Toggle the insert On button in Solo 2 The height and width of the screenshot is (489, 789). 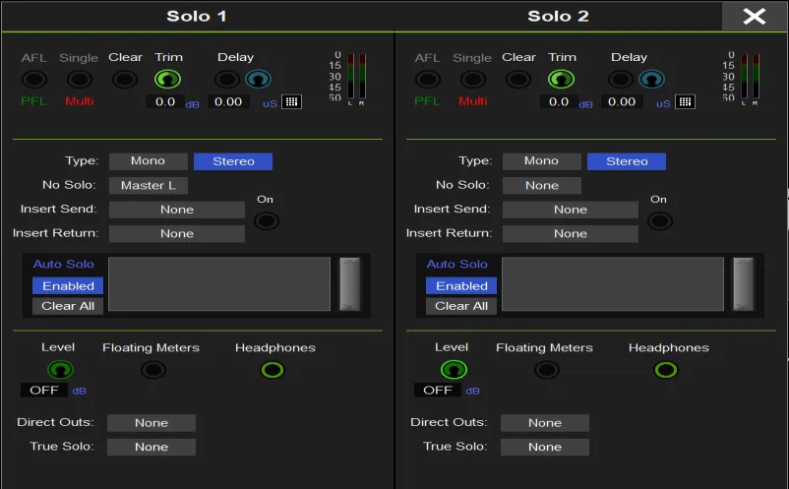tap(660, 220)
